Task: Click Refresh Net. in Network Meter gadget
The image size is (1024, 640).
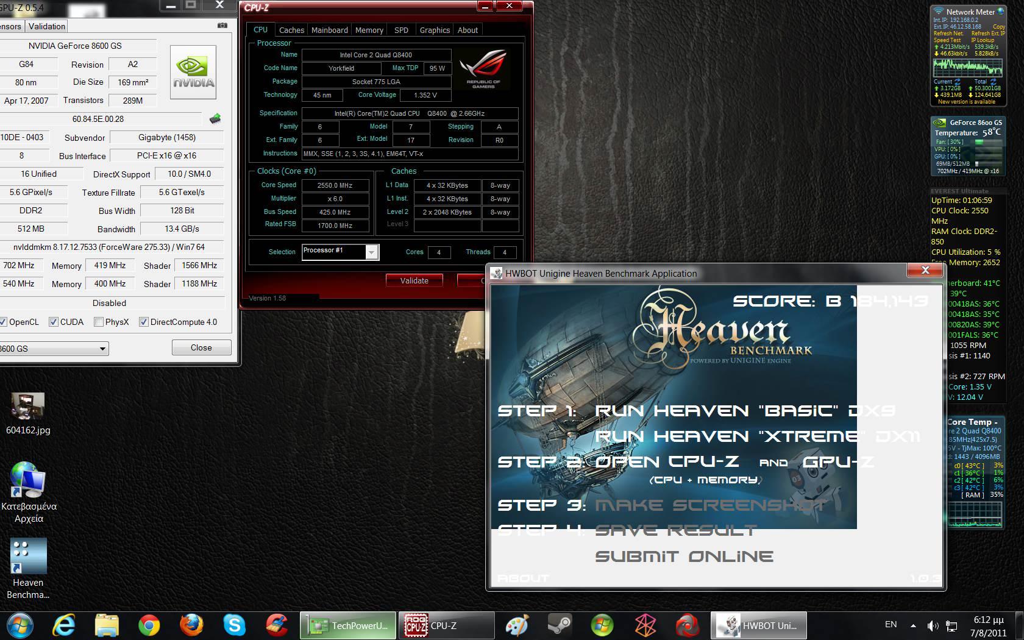Action: (948, 34)
